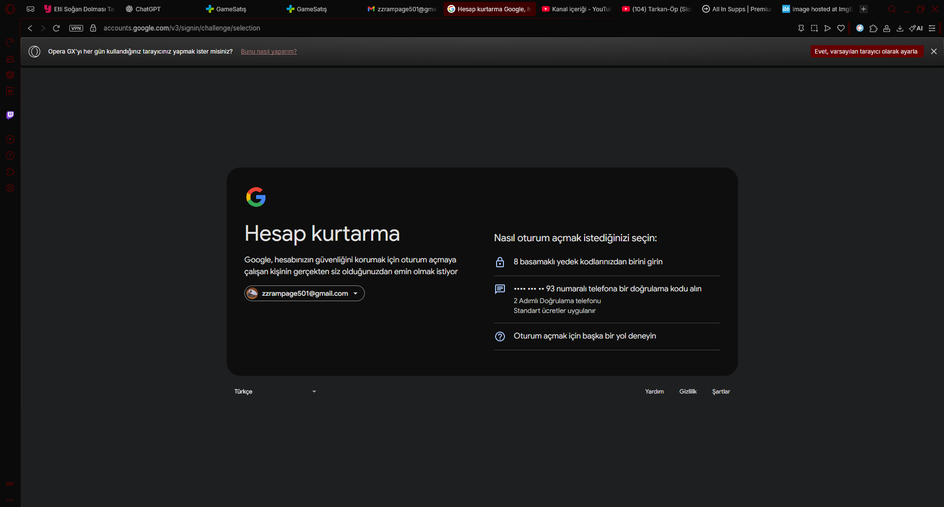Bookmark page with the heart icon
The height and width of the screenshot is (507, 944).
tap(841, 28)
